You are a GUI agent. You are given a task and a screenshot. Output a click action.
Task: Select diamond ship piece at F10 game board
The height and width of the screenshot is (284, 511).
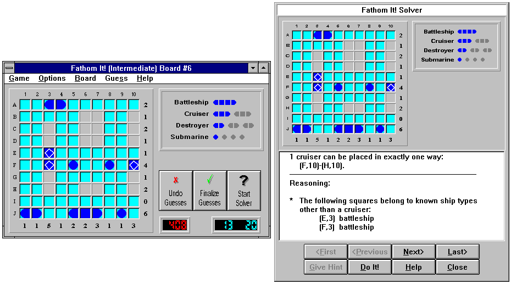point(134,165)
